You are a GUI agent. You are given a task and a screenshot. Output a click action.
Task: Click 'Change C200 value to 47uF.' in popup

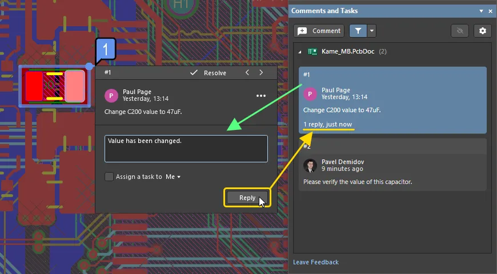(x=143, y=112)
